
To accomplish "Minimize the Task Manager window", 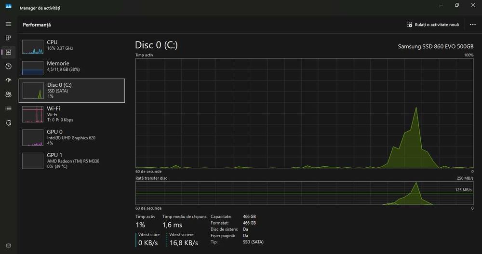I will coord(441,5).
